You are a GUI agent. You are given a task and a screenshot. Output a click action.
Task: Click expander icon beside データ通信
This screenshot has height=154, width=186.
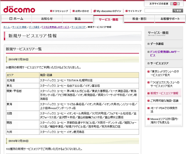point(149,44)
